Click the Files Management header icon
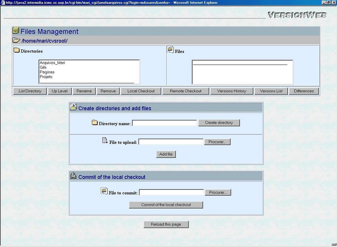This screenshot has width=337, height=247. click(15, 31)
